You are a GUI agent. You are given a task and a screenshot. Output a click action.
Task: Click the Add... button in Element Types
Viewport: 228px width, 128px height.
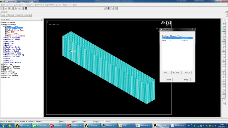pos(167,72)
